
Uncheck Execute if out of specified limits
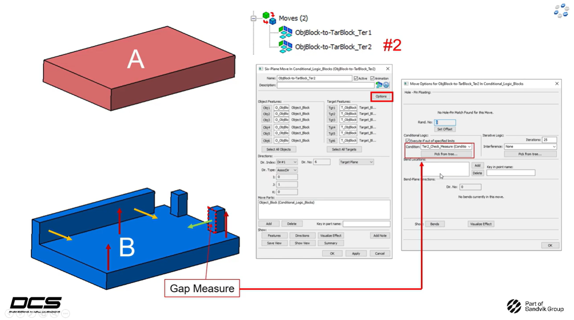click(x=407, y=141)
